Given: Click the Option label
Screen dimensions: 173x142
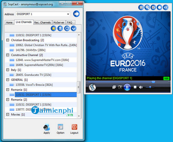Looking at the screenshot, I should pos(61,133).
